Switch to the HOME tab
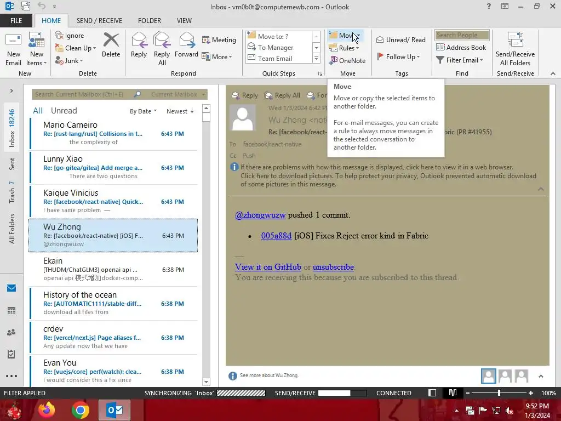 tap(51, 20)
